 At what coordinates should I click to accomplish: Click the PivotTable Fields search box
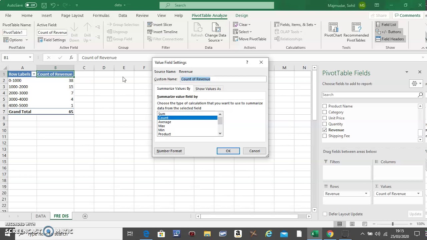pyautogui.click(x=370, y=95)
